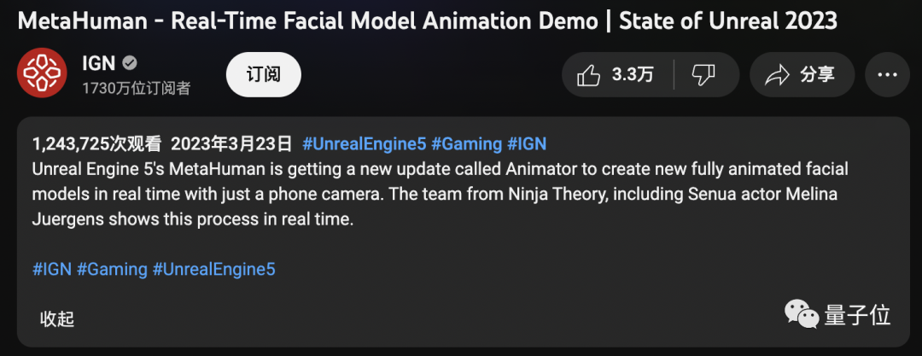This screenshot has width=922, height=356.
Task: Click the 分享 share label
Action: pos(817,75)
